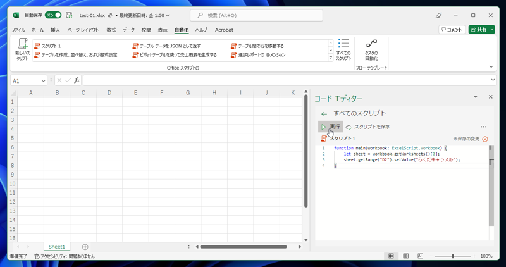Open the 校閲 tab
Viewport: 506px width, 267px height.
click(x=146, y=30)
